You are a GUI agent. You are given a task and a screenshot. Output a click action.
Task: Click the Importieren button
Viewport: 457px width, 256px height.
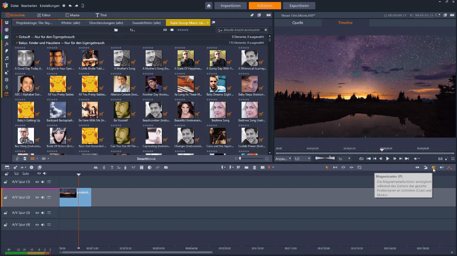click(x=231, y=6)
